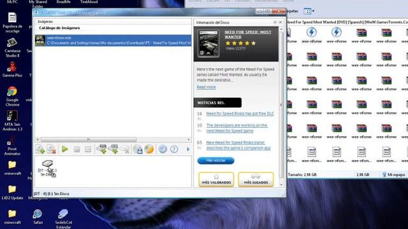Image resolution: width=408 pixels, height=229 pixels.
Task: Open the L4D2 Update desktop folder
Action: point(12,192)
